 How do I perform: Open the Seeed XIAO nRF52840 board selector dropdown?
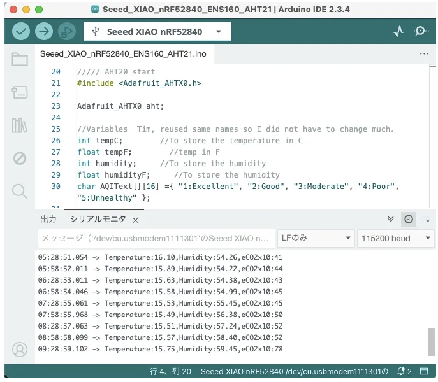[157, 32]
